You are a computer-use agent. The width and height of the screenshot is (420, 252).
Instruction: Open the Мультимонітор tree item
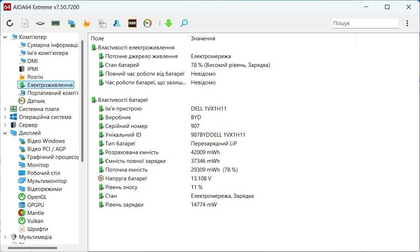pyautogui.click(x=43, y=181)
